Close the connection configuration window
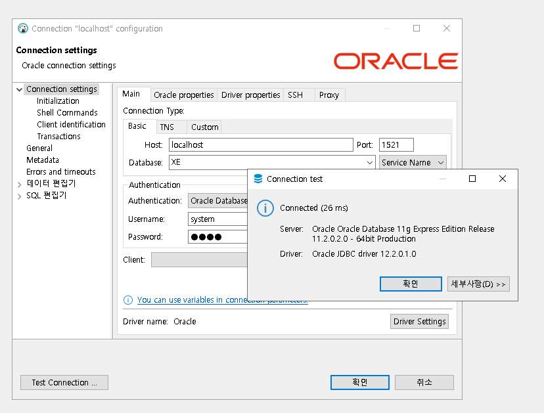 pyautogui.click(x=447, y=28)
